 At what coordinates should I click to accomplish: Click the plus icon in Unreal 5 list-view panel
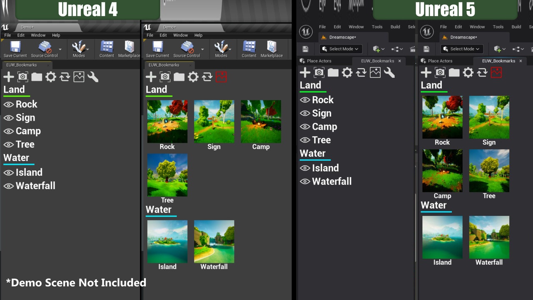[x=305, y=72]
